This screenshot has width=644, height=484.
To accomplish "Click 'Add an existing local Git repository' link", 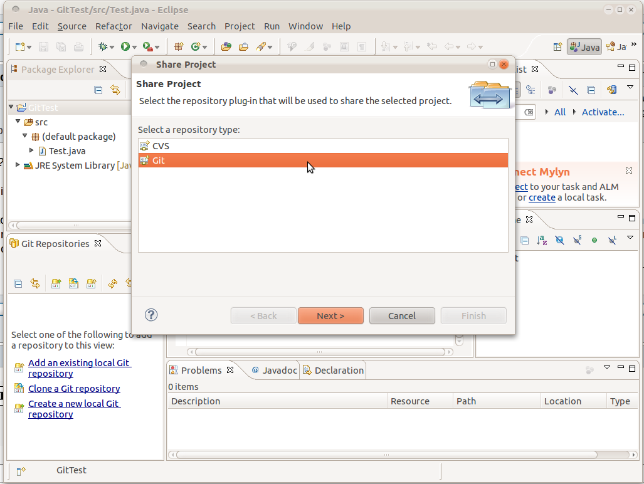I will point(79,368).
